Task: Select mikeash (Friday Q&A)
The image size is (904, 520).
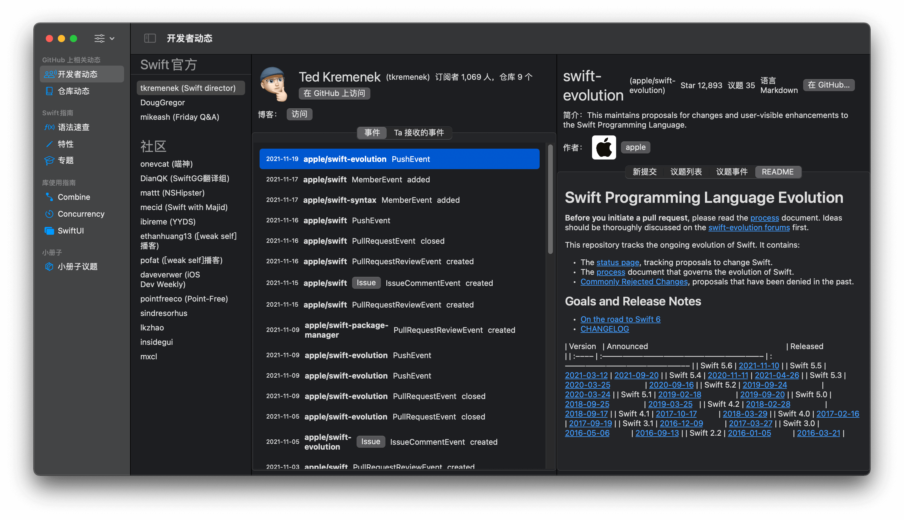Action: (191, 117)
